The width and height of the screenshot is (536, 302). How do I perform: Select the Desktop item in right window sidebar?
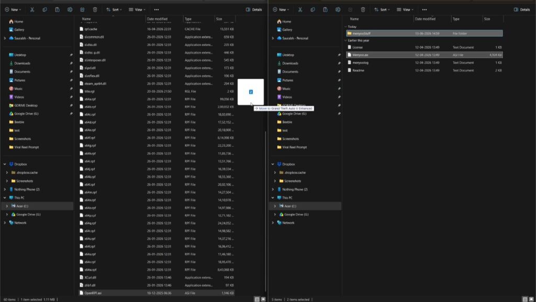(x=285, y=55)
